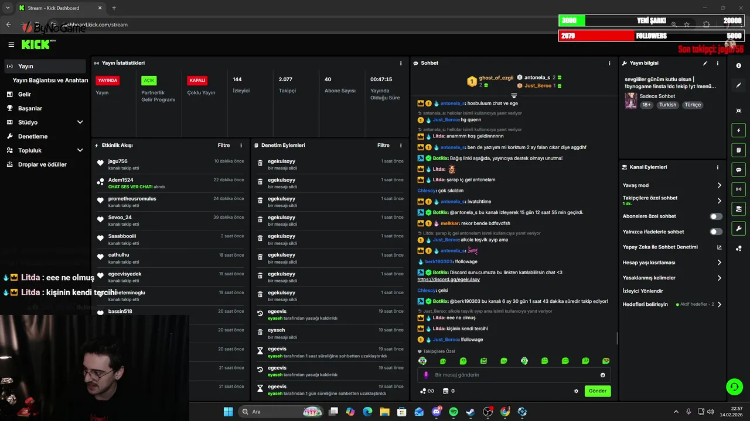Open the Sohbet panel three-dot menu
Viewport: 750px width, 421px height.
[609, 63]
